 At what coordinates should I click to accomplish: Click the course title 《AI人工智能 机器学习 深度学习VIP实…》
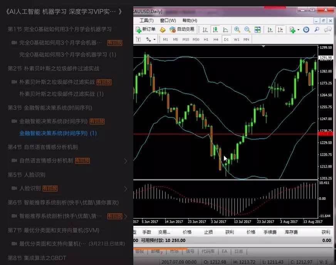tap(64, 11)
